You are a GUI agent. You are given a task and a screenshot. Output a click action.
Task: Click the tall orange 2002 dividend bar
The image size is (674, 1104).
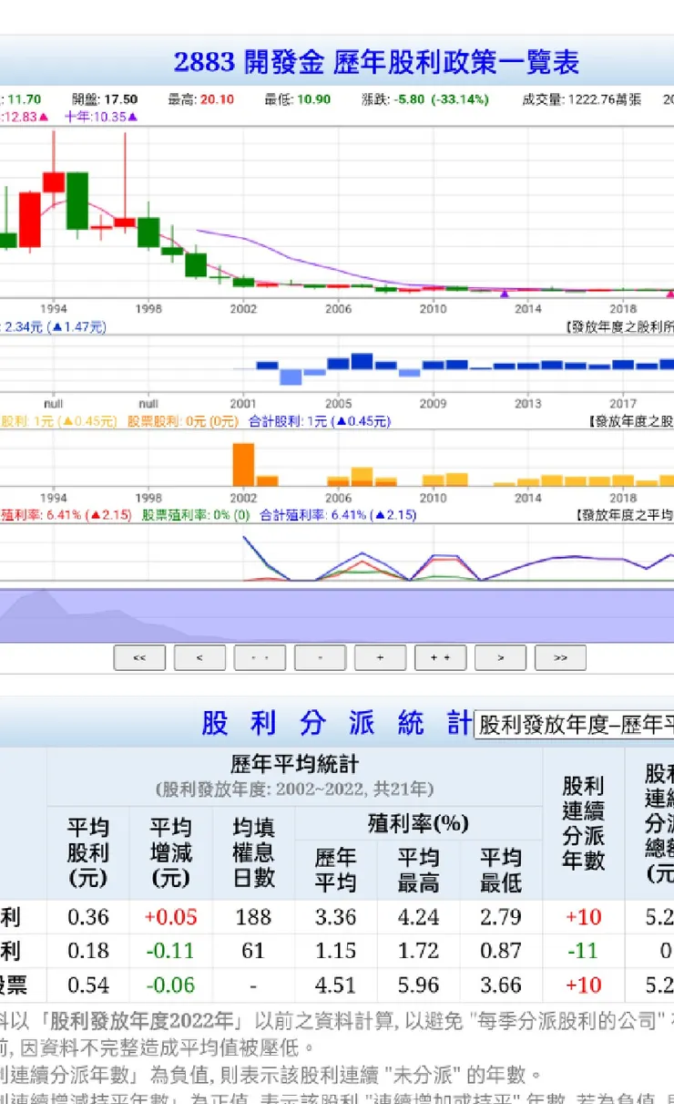[x=242, y=464]
